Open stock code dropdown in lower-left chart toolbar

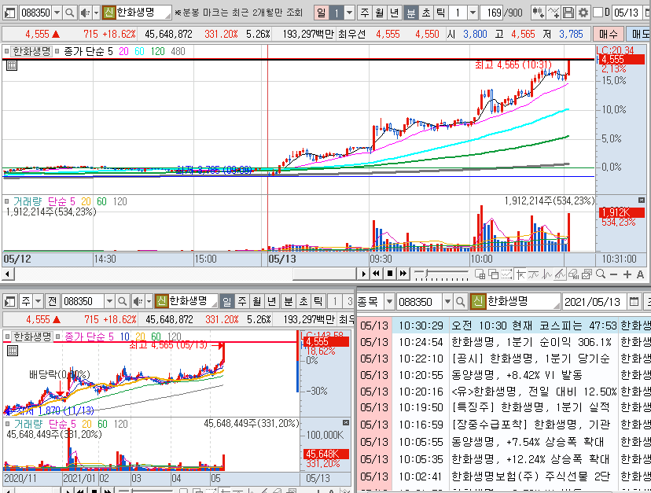[x=109, y=301]
